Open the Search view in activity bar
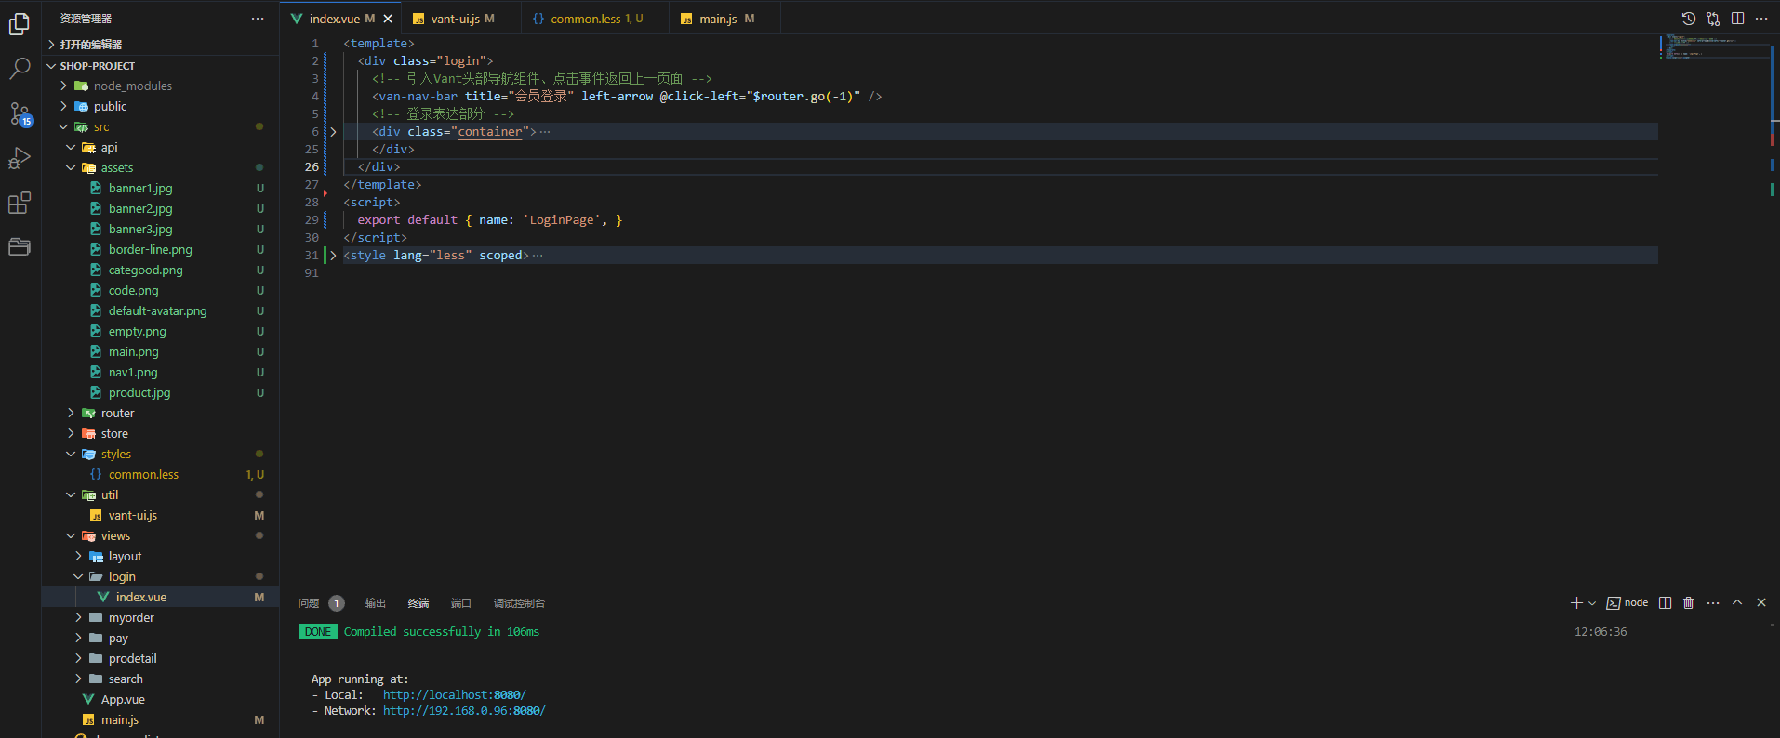Screen dimensions: 1780x738 pyautogui.click(x=20, y=69)
